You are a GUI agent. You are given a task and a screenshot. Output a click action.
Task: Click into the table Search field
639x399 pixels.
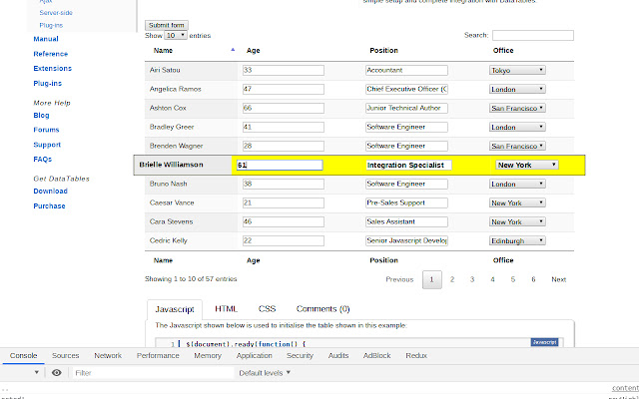[x=533, y=36]
